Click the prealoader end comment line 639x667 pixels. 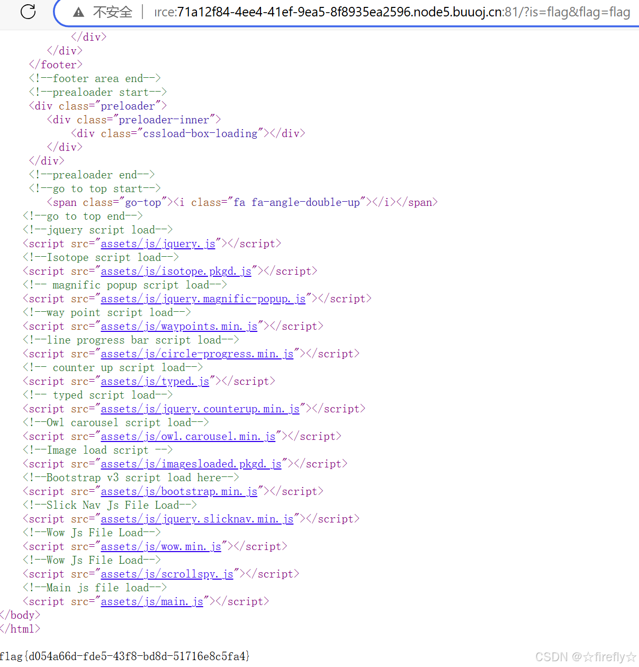[92, 175]
